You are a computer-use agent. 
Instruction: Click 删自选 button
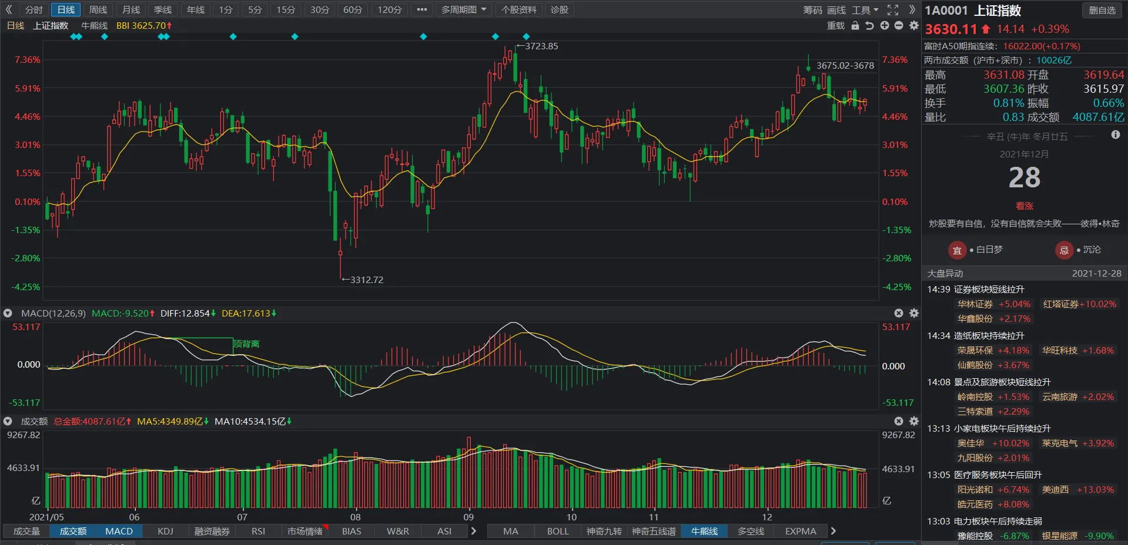(x=1102, y=11)
